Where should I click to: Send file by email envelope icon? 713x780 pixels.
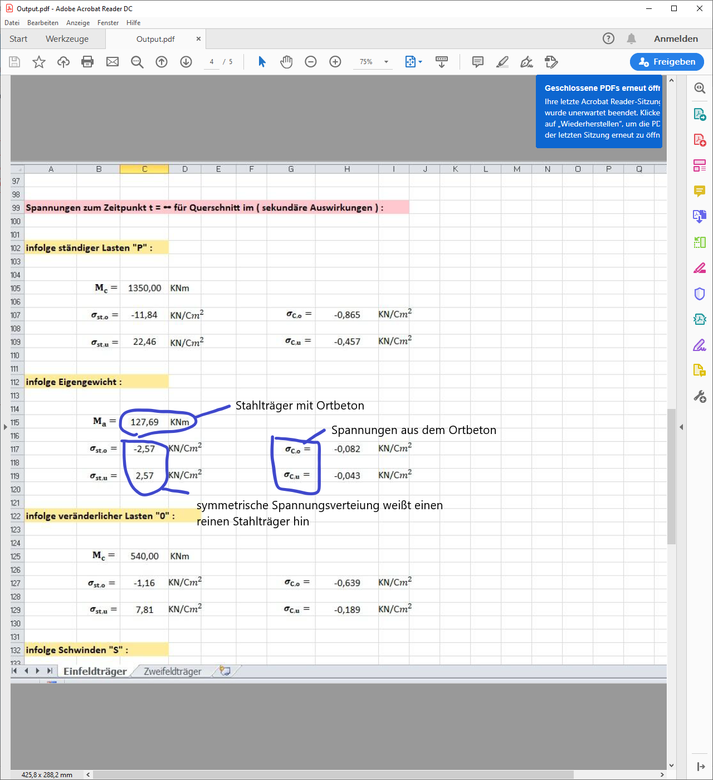tap(113, 62)
